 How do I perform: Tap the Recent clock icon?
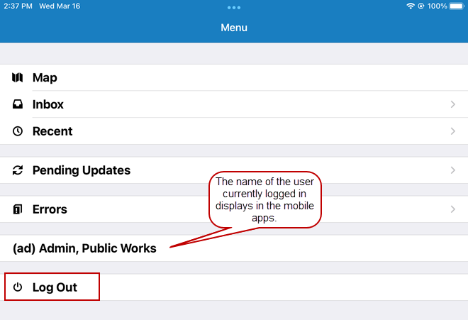pos(18,131)
